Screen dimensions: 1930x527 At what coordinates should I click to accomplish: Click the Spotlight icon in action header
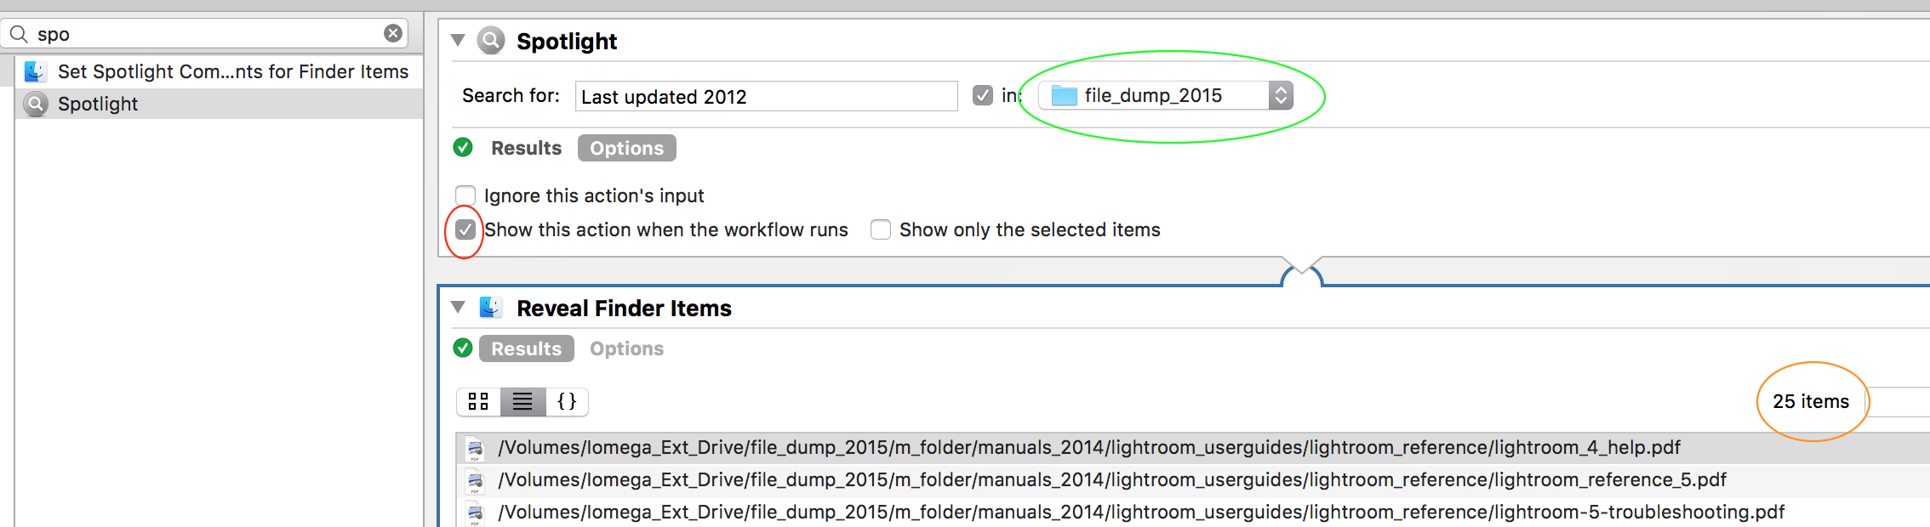[491, 40]
